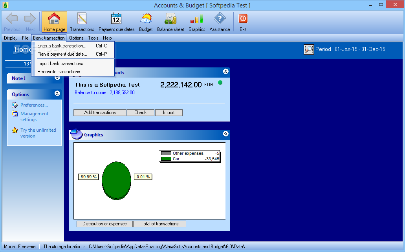Collapse the Options panel
The width and height of the screenshot is (405, 252).
pos(57,94)
